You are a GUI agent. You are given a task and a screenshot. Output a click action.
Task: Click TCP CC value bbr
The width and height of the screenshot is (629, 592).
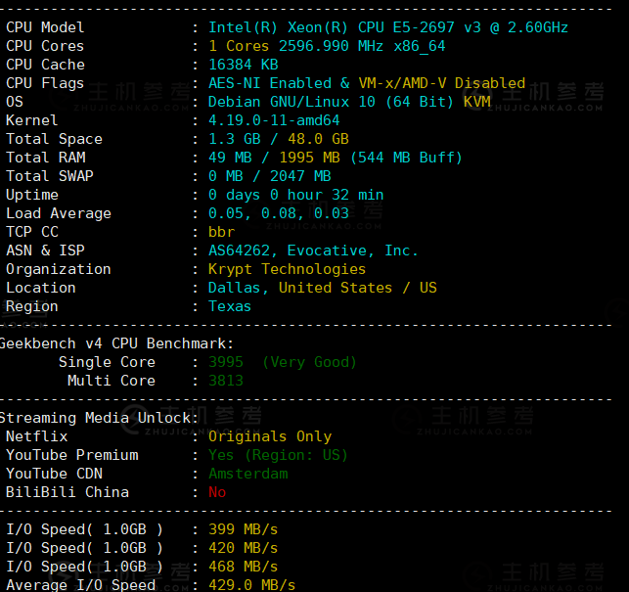pyautogui.click(x=221, y=232)
